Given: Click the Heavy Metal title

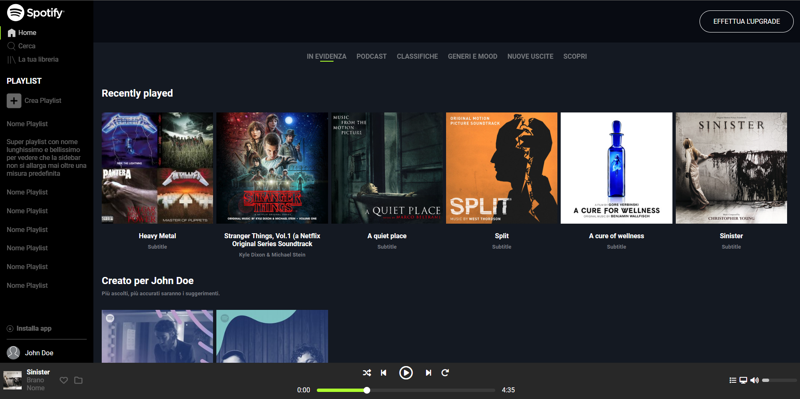Looking at the screenshot, I should 157,236.
